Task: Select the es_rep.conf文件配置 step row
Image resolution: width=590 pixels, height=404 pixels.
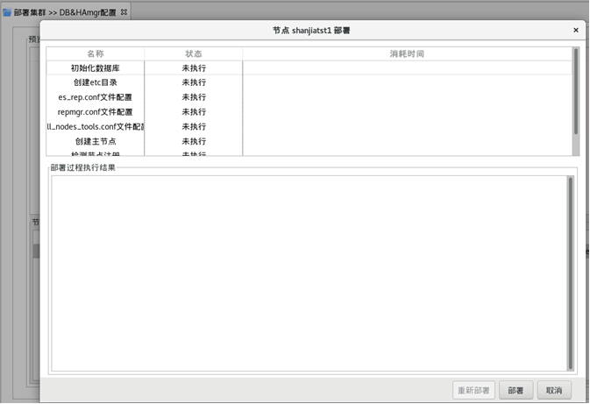Action: pos(95,97)
